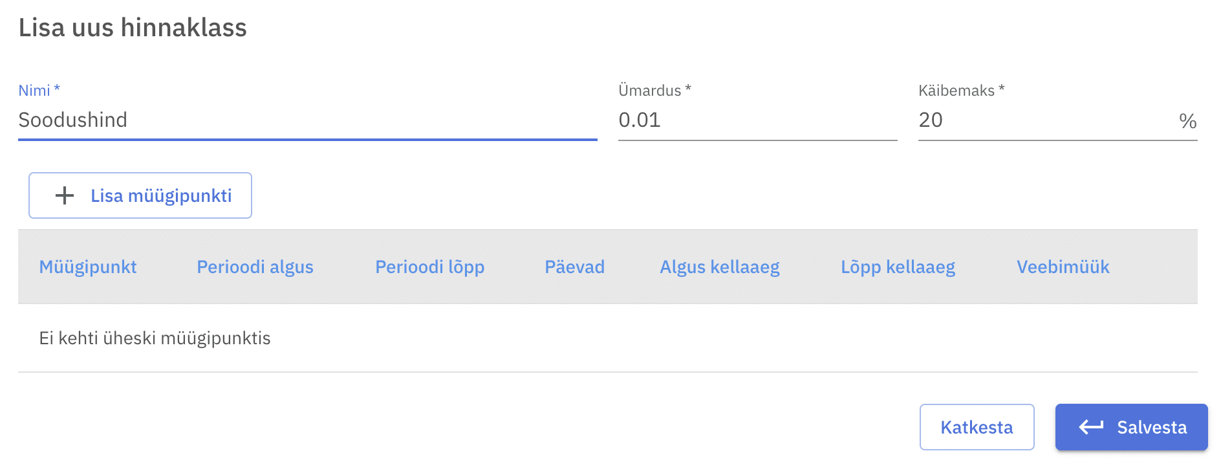Click the Perioodi algus column header
This screenshot has height=462, width=1221.
click(255, 267)
